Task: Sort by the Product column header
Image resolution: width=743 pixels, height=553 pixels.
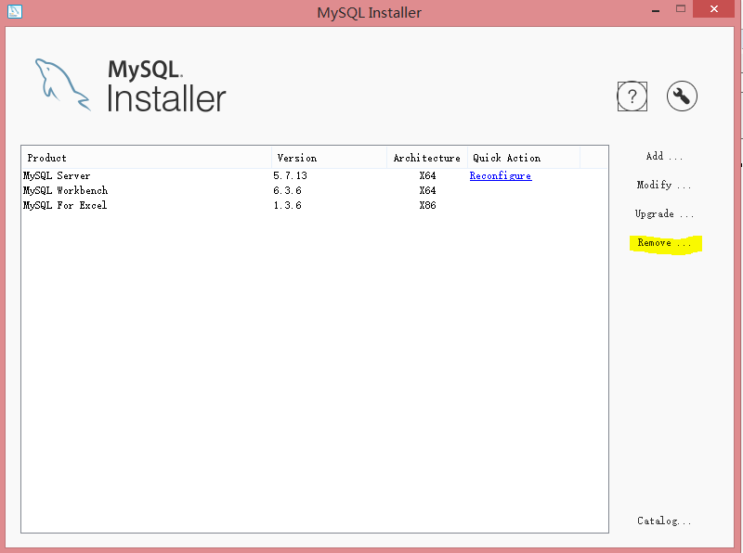Action: point(147,158)
